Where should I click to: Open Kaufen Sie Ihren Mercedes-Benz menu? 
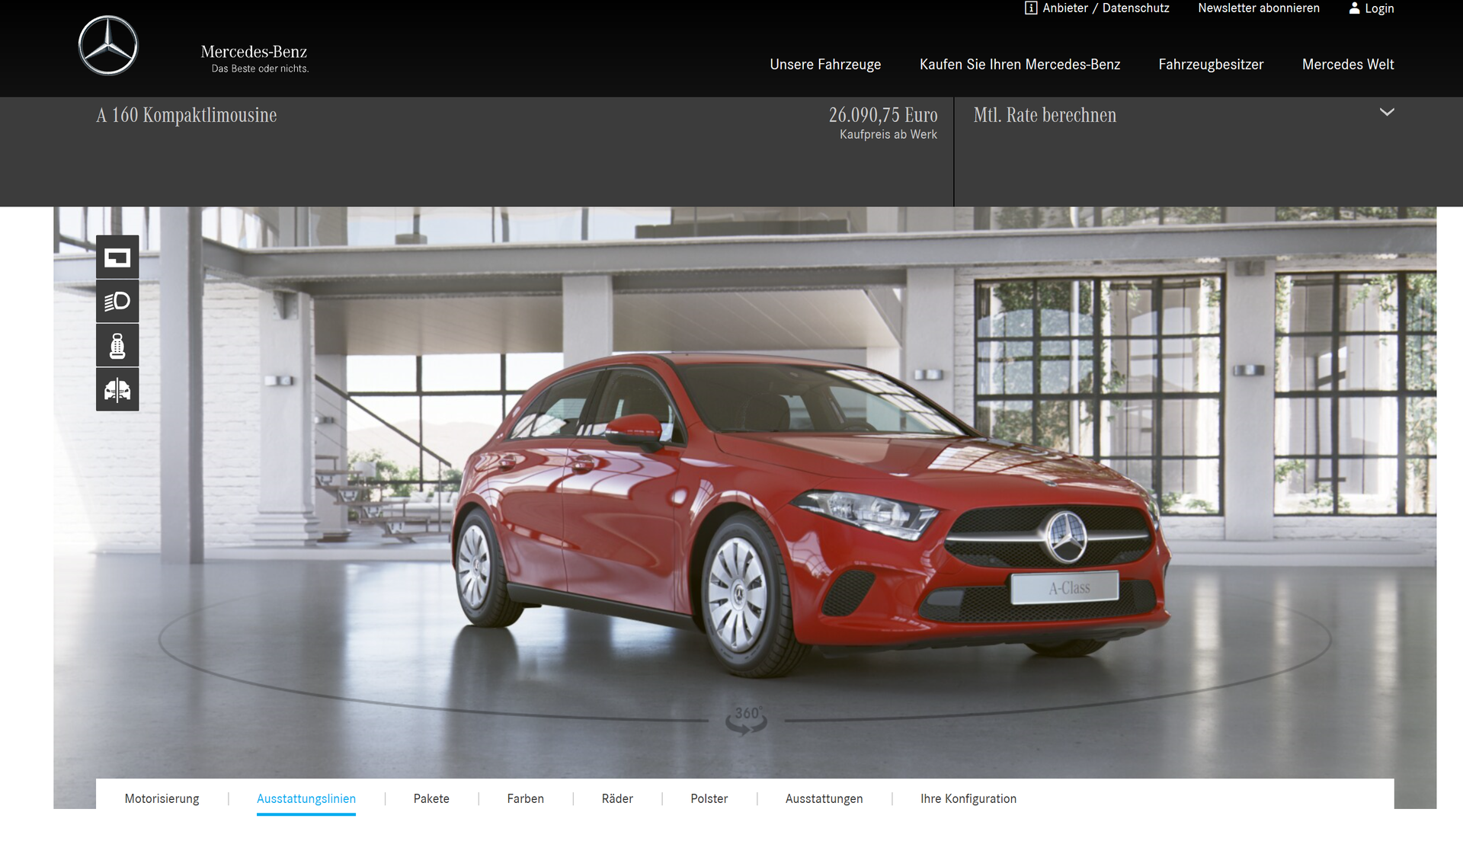[x=1020, y=65]
